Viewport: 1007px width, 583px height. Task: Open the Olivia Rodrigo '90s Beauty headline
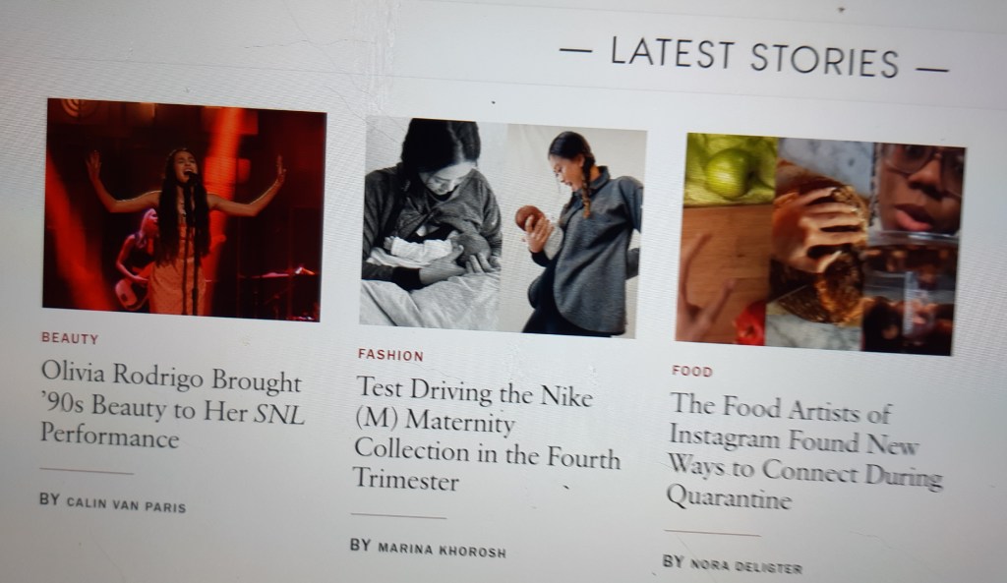pyautogui.click(x=172, y=404)
